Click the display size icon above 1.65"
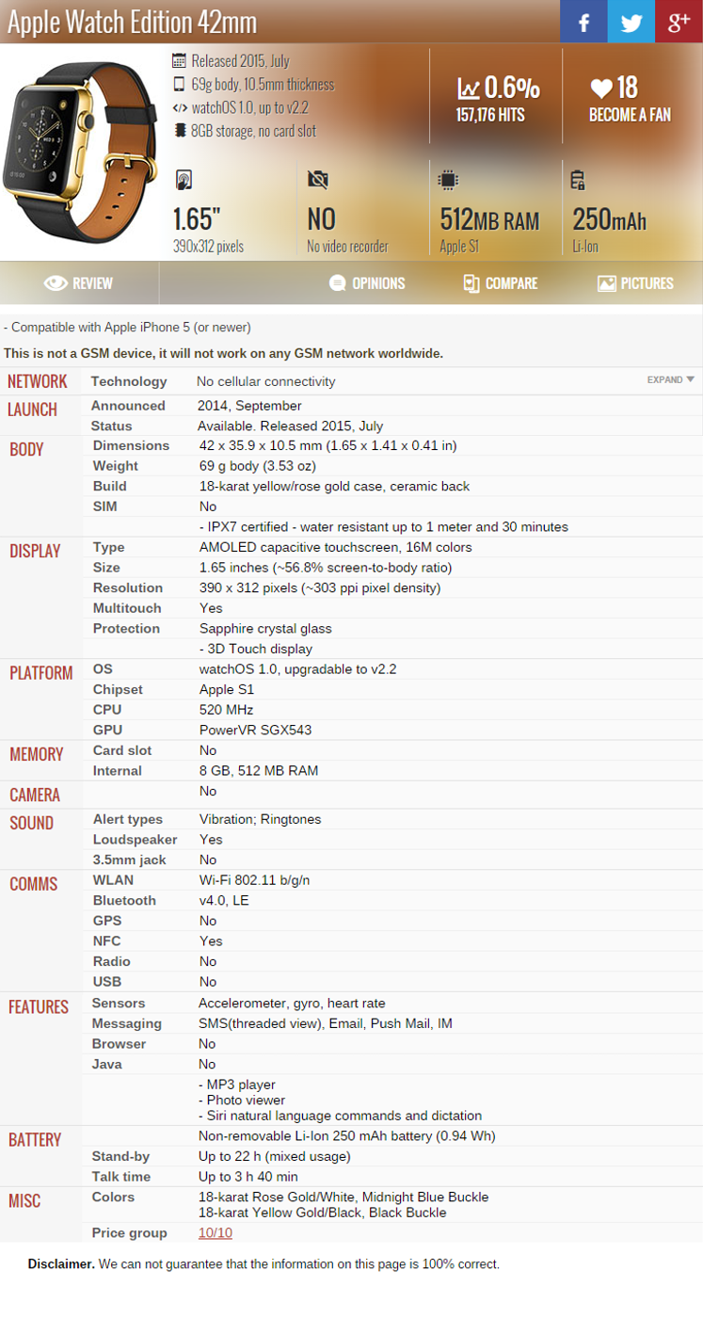The height and width of the screenshot is (1318, 703). coord(184,180)
